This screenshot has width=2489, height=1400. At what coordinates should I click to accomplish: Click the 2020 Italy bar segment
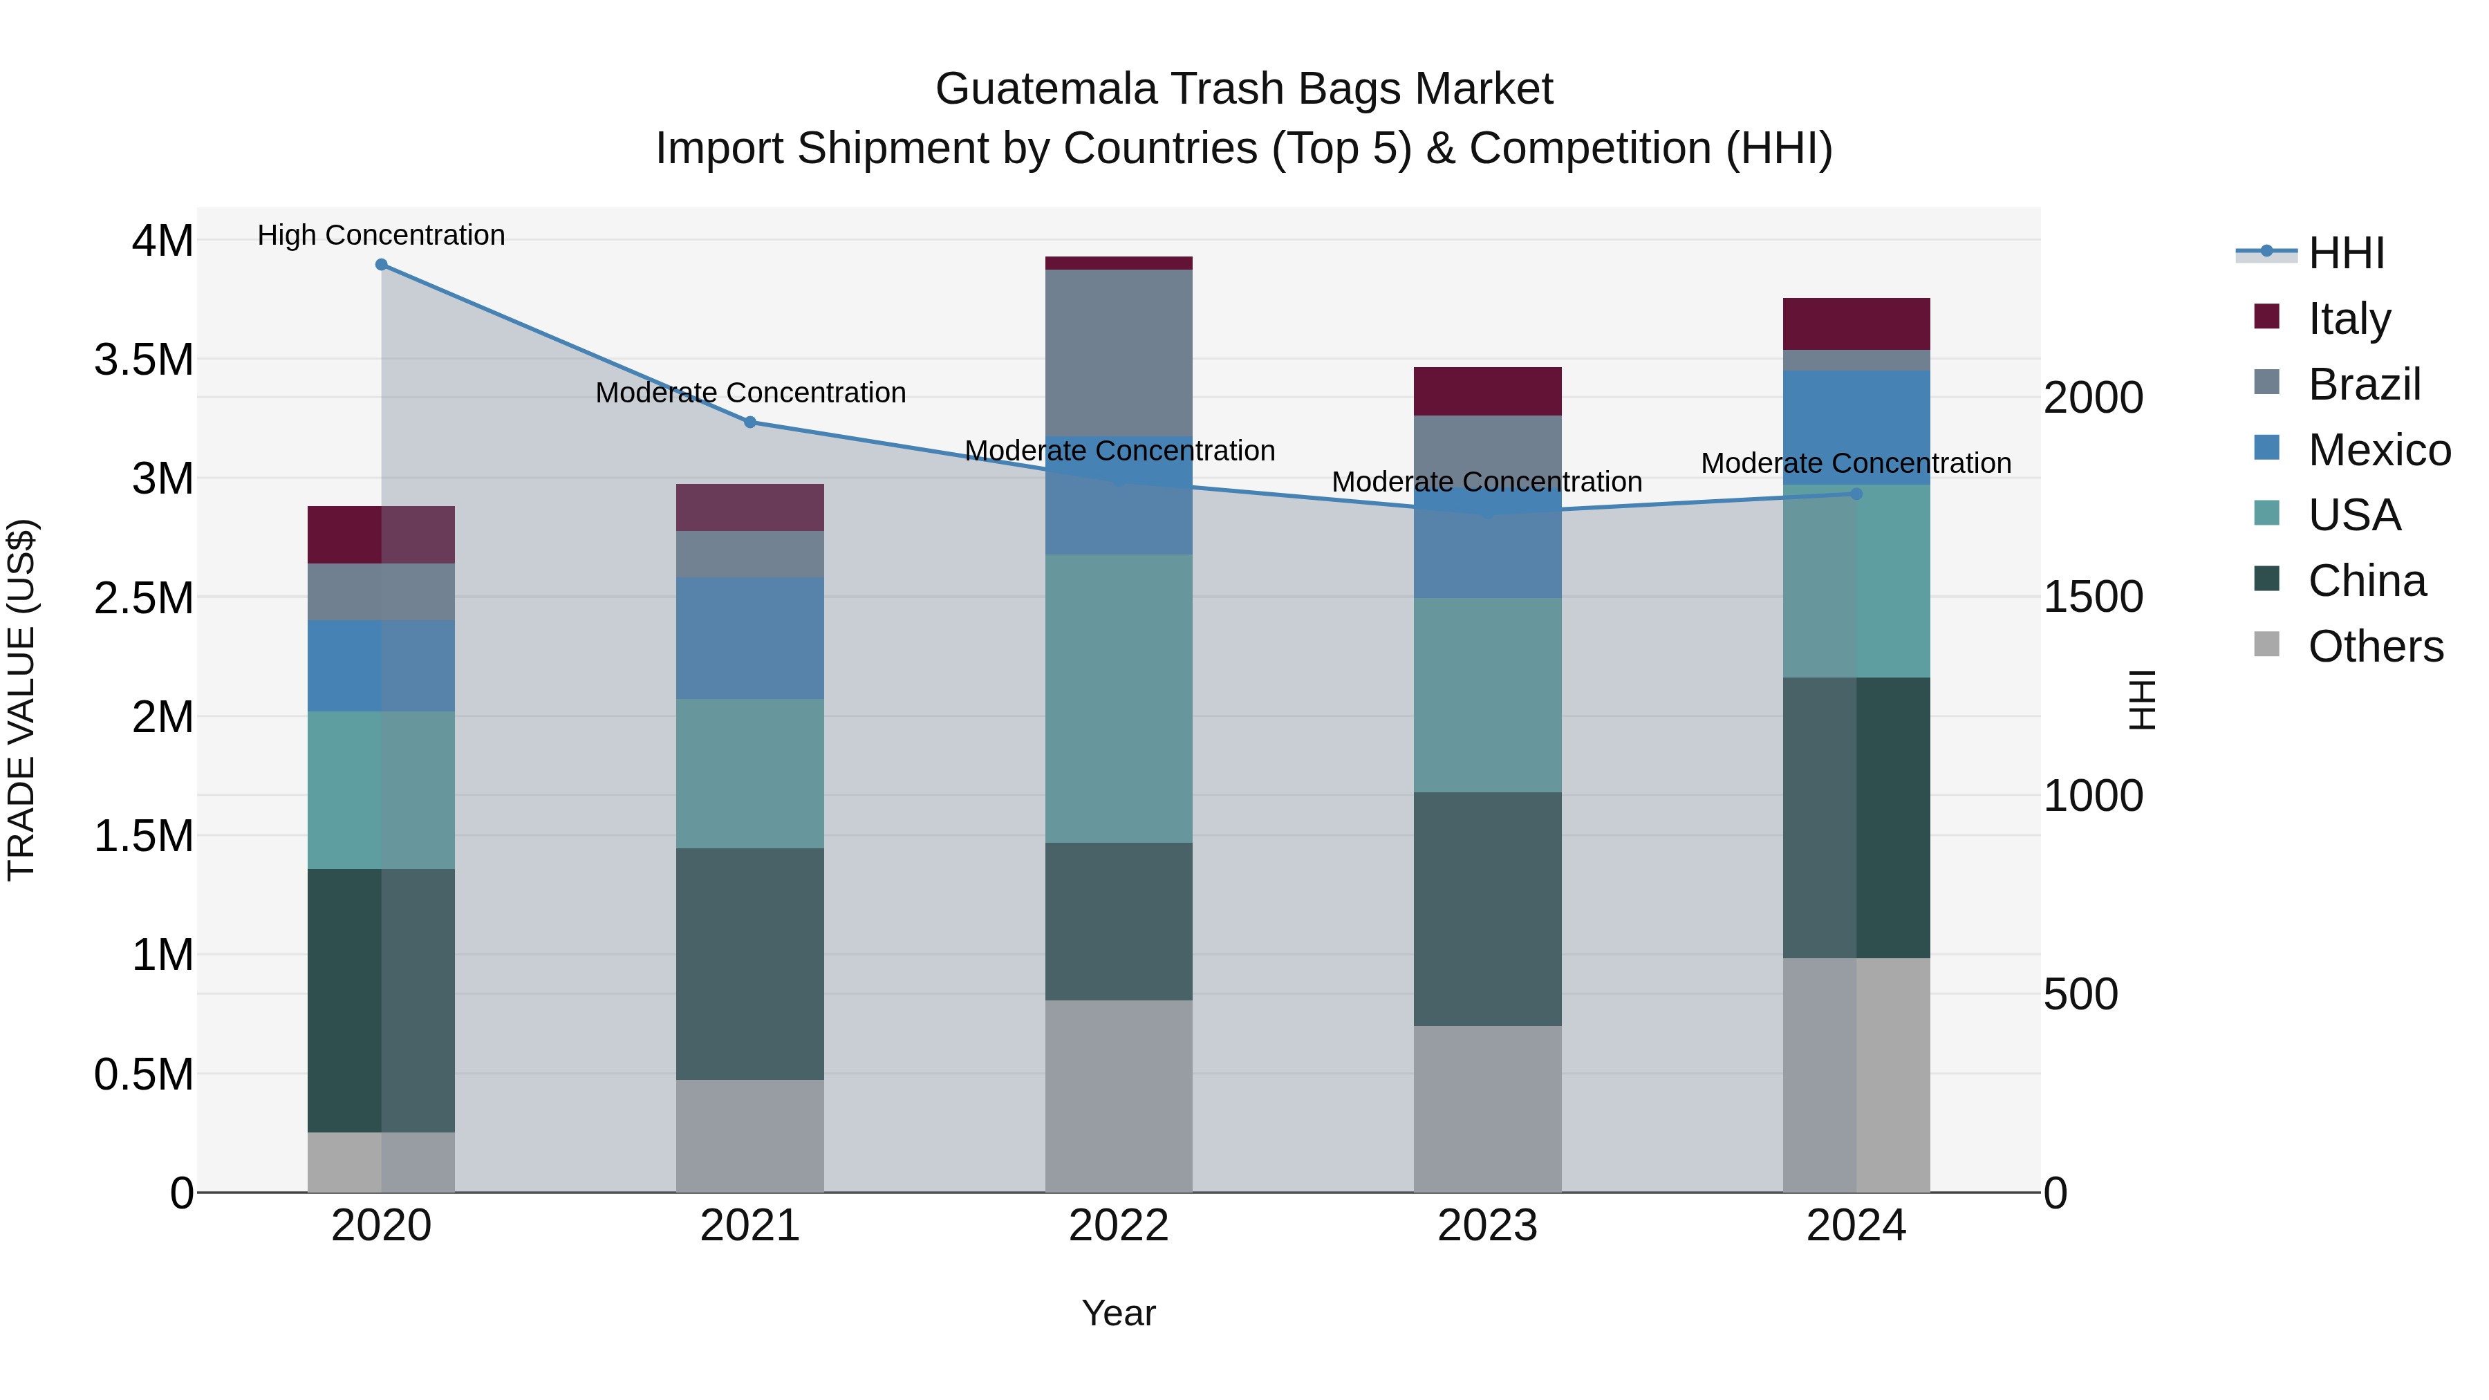tap(382, 534)
